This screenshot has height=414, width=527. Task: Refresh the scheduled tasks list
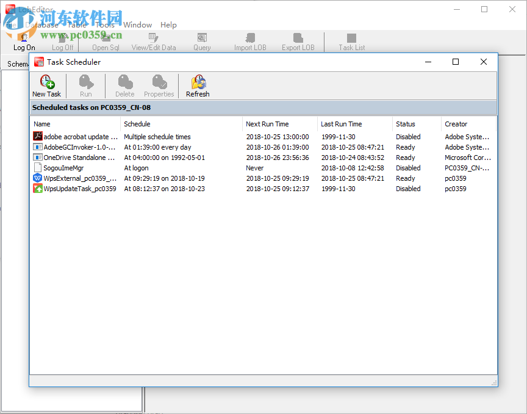pyautogui.click(x=197, y=85)
